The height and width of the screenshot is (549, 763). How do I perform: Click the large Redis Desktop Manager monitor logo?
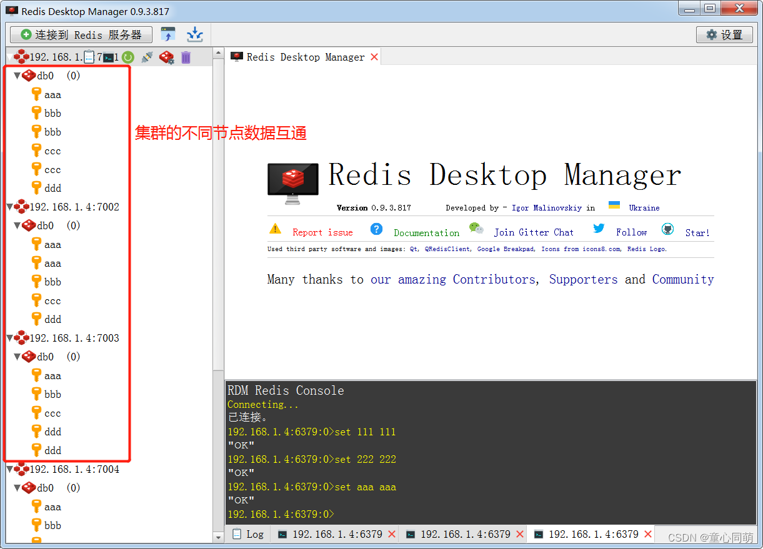293,182
